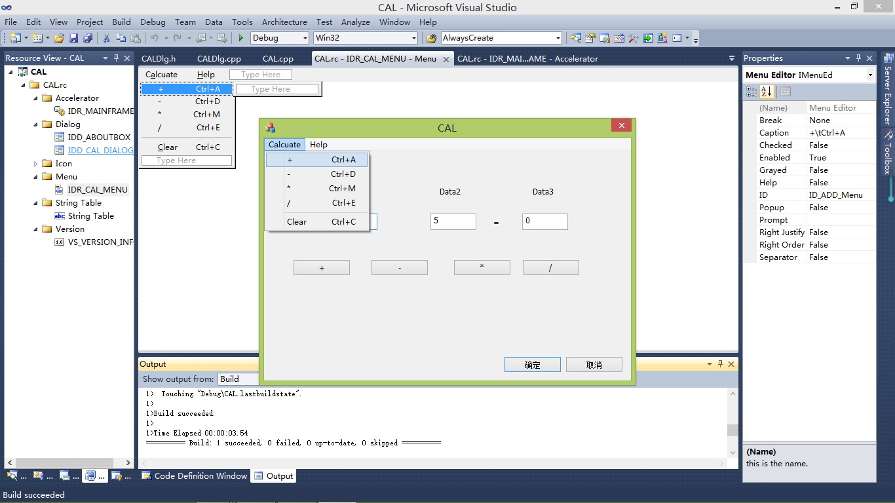Screen dimensions: 895x503
Task: Open the Project menu
Action: 90,22
